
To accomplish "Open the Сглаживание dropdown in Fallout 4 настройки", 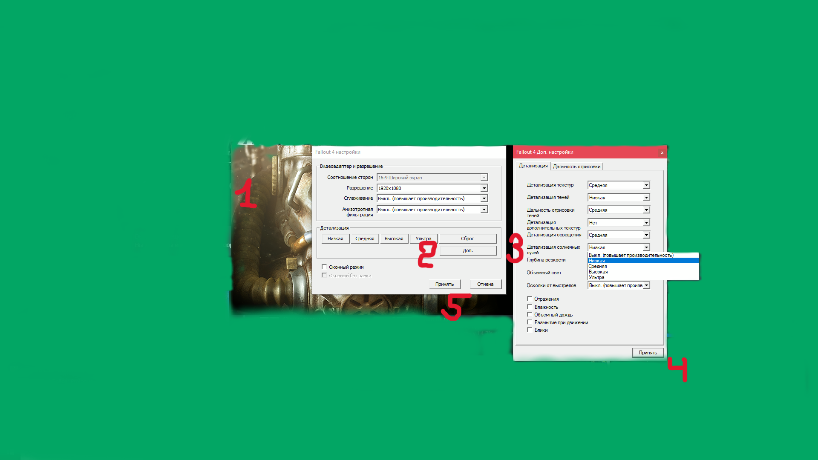I will tap(432, 198).
